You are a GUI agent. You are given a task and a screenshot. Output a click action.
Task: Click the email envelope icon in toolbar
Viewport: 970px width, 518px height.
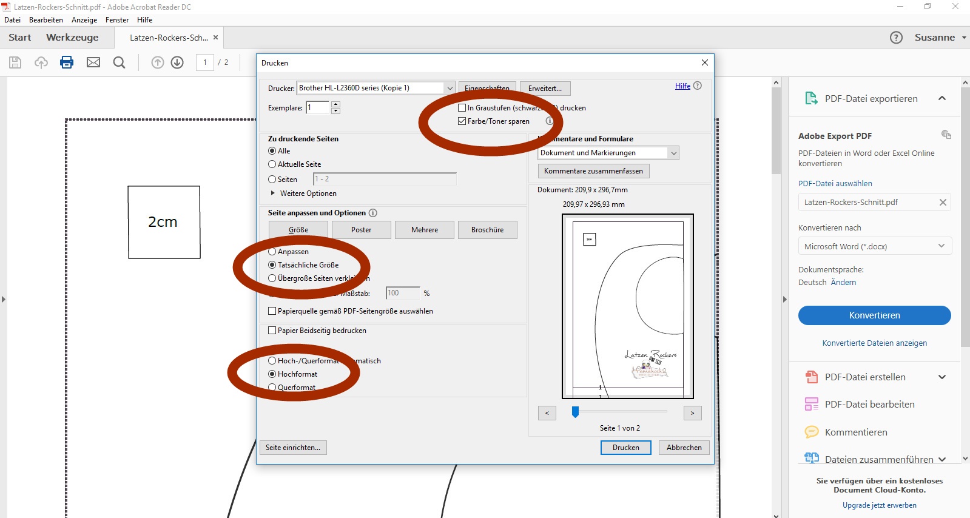click(93, 62)
